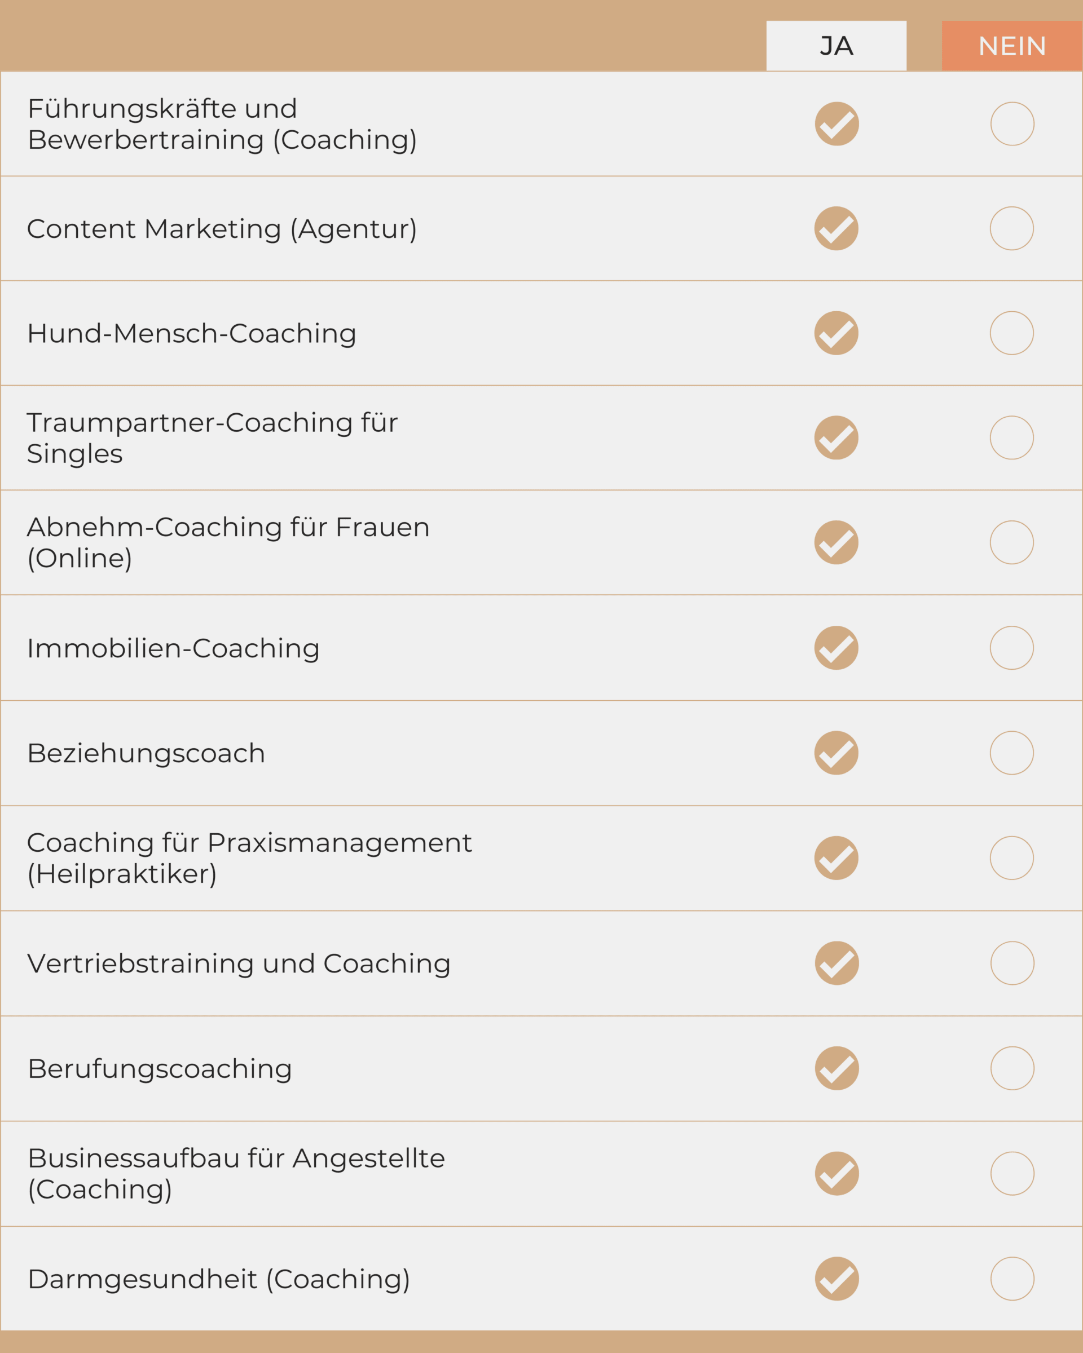Click the Darmgesundheit (Coaching) row text

[218, 1279]
